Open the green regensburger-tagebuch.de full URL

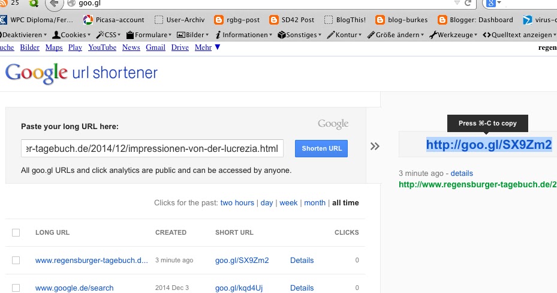click(478, 184)
